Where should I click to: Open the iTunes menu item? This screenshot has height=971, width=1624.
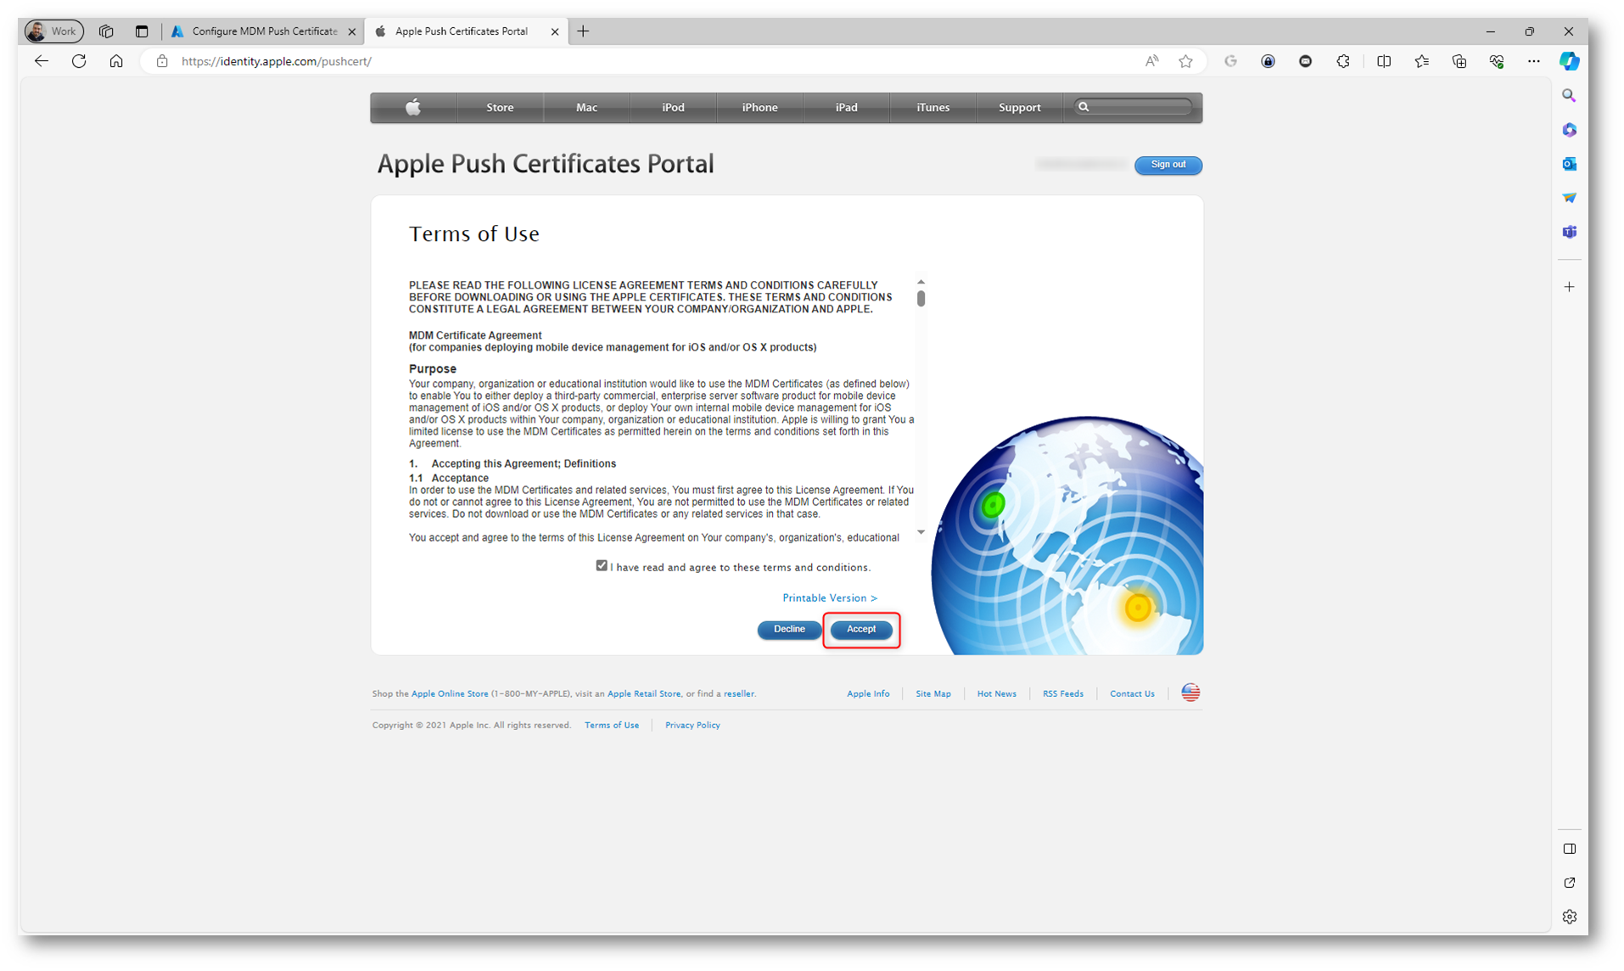pos(932,108)
